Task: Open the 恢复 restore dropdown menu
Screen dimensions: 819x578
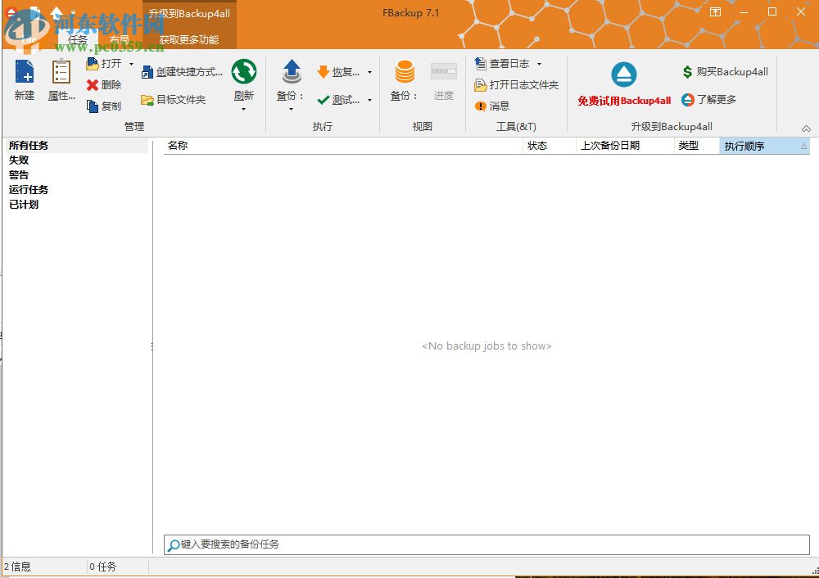Action: point(369,71)
